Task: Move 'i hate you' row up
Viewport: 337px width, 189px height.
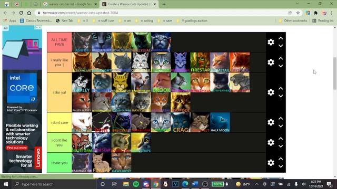Action: click(x=281, y=159)
